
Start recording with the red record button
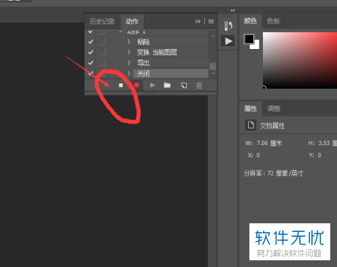pos(136,85)
